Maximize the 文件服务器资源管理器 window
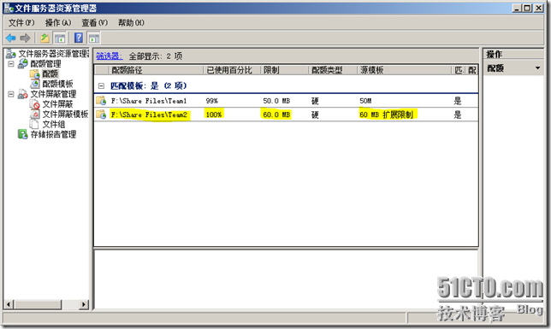Screen dimensions: 551x329 pyautogui.click(x=527, y=8)
